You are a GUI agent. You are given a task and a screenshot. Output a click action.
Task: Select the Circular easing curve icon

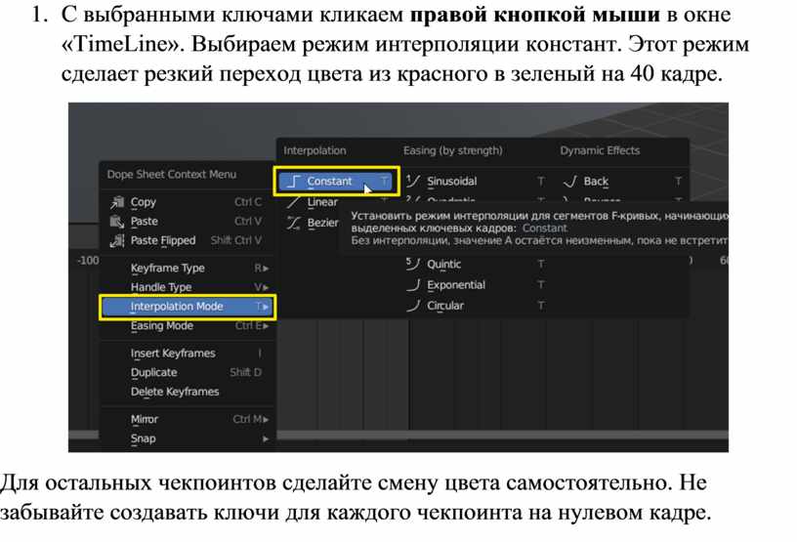tap(414, 306)
